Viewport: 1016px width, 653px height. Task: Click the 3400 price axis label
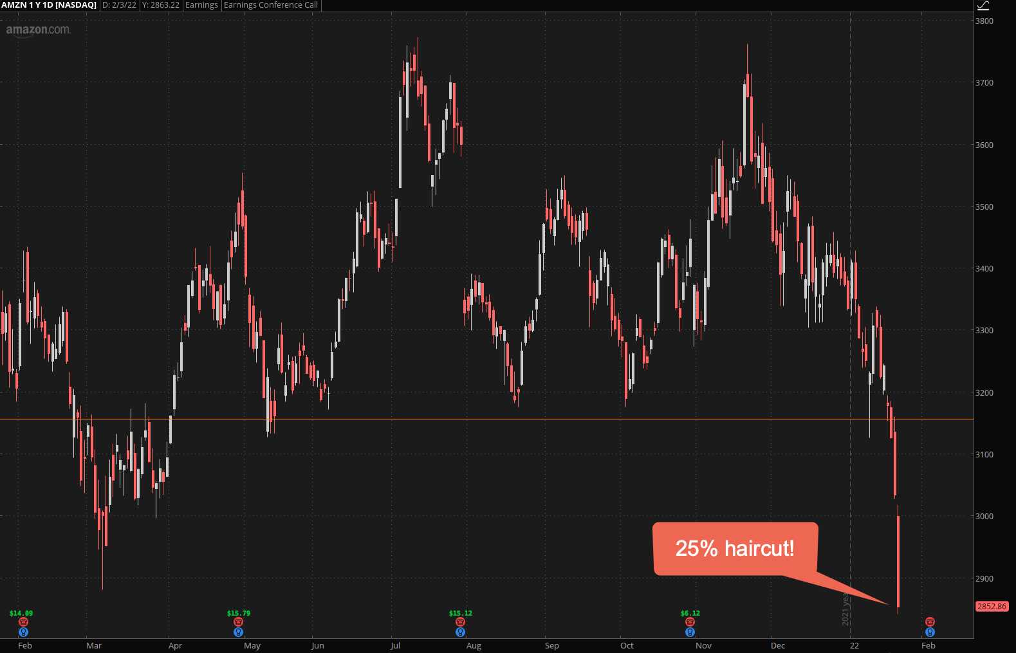pyautogui.click(x=984, y=268)
